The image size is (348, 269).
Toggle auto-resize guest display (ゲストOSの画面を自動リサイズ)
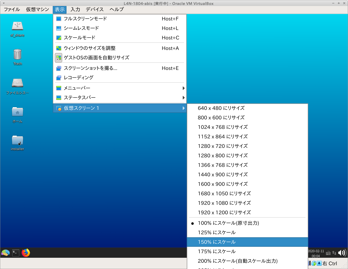pyautogui.click(x=58, y=58)
